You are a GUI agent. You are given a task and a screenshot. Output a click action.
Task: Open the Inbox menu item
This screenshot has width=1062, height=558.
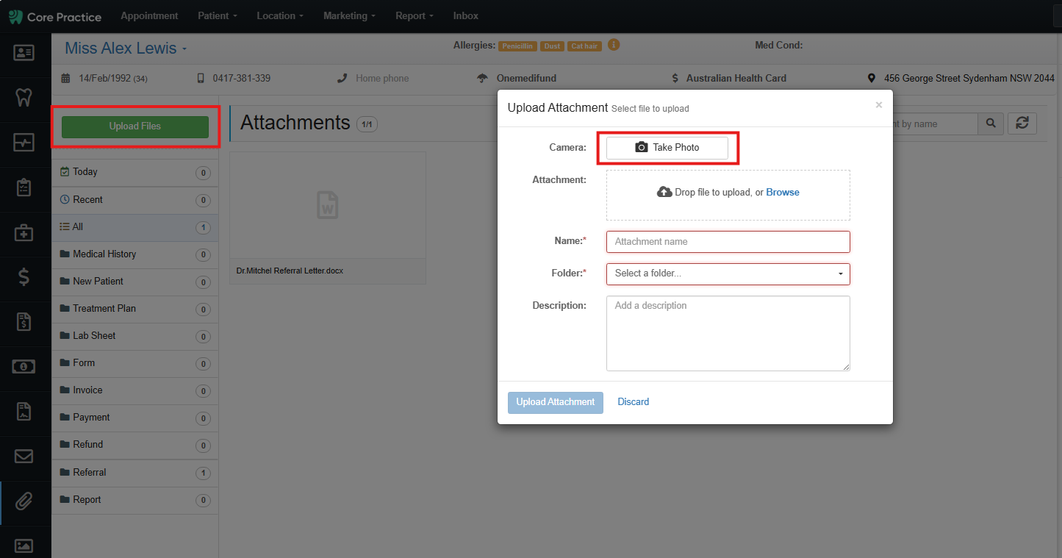tap(465, 15)
